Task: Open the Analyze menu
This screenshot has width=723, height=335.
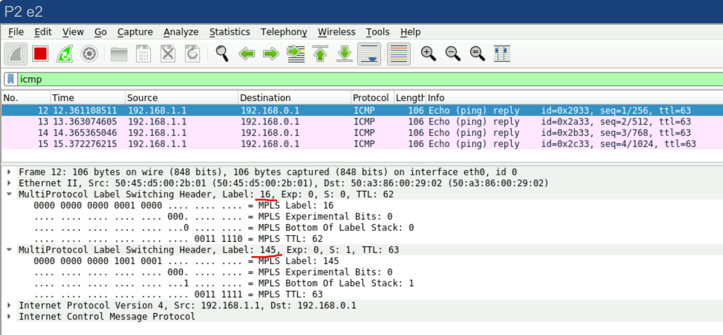Action: 181,32
